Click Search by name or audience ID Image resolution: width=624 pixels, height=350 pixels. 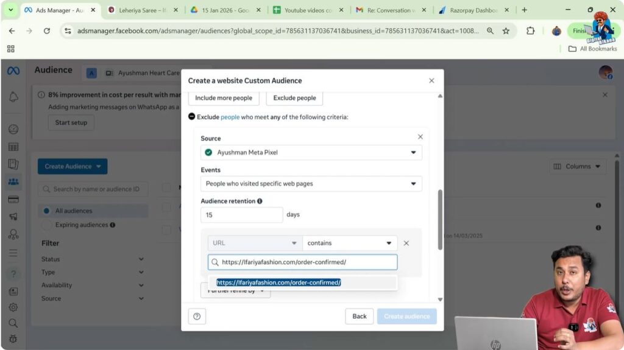(x=93, y=189)
